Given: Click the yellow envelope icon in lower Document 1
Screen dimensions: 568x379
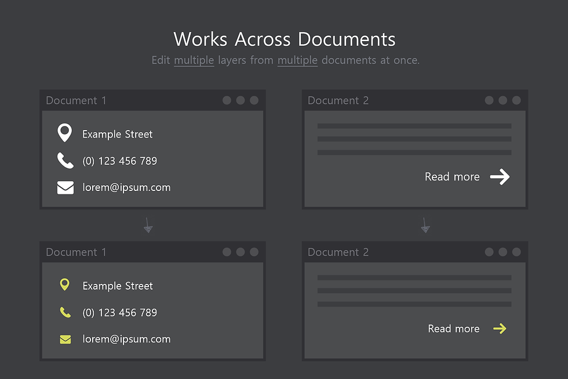Looking at the screenshot, I should (x=65, y=339).
